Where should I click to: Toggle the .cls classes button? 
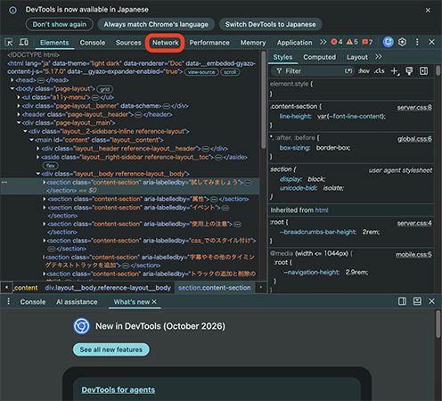[x=380, y=71]
